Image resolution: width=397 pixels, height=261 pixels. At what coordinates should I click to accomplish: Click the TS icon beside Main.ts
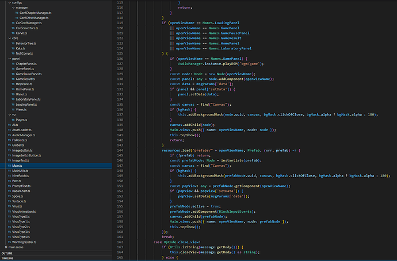click(x=9, y=165)
